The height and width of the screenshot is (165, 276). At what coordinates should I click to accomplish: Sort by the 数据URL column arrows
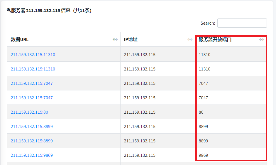pos(115,39)
